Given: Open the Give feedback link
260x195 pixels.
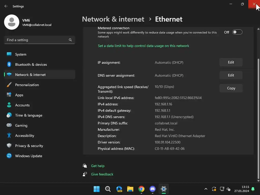Looking at the screenshot, I should click(102, 174).
